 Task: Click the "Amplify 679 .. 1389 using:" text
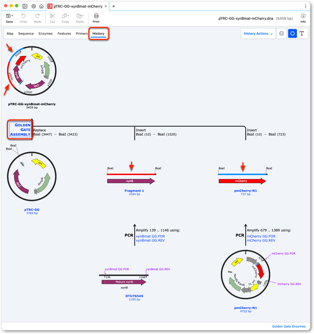pos(269,230)
